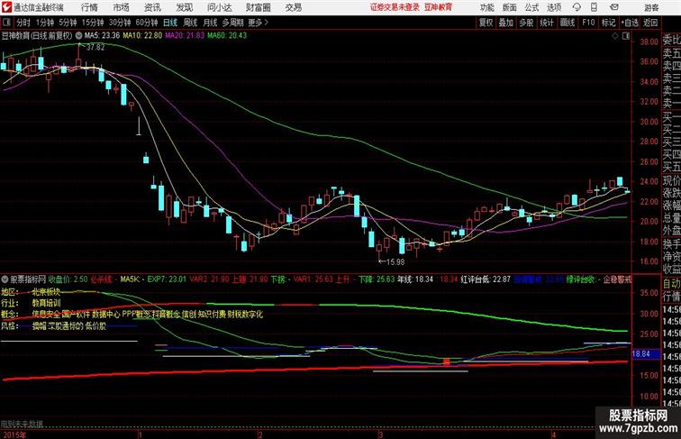Image resolution: width=681 pixels, height=439 pixels.
Task: Click the 37.82 high price marker
Action: click(95, 48)
